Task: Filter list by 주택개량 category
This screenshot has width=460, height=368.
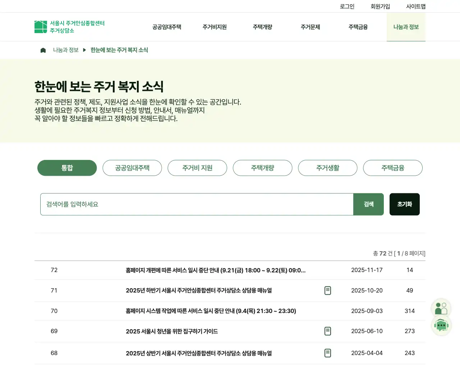Action: point(262,168)
